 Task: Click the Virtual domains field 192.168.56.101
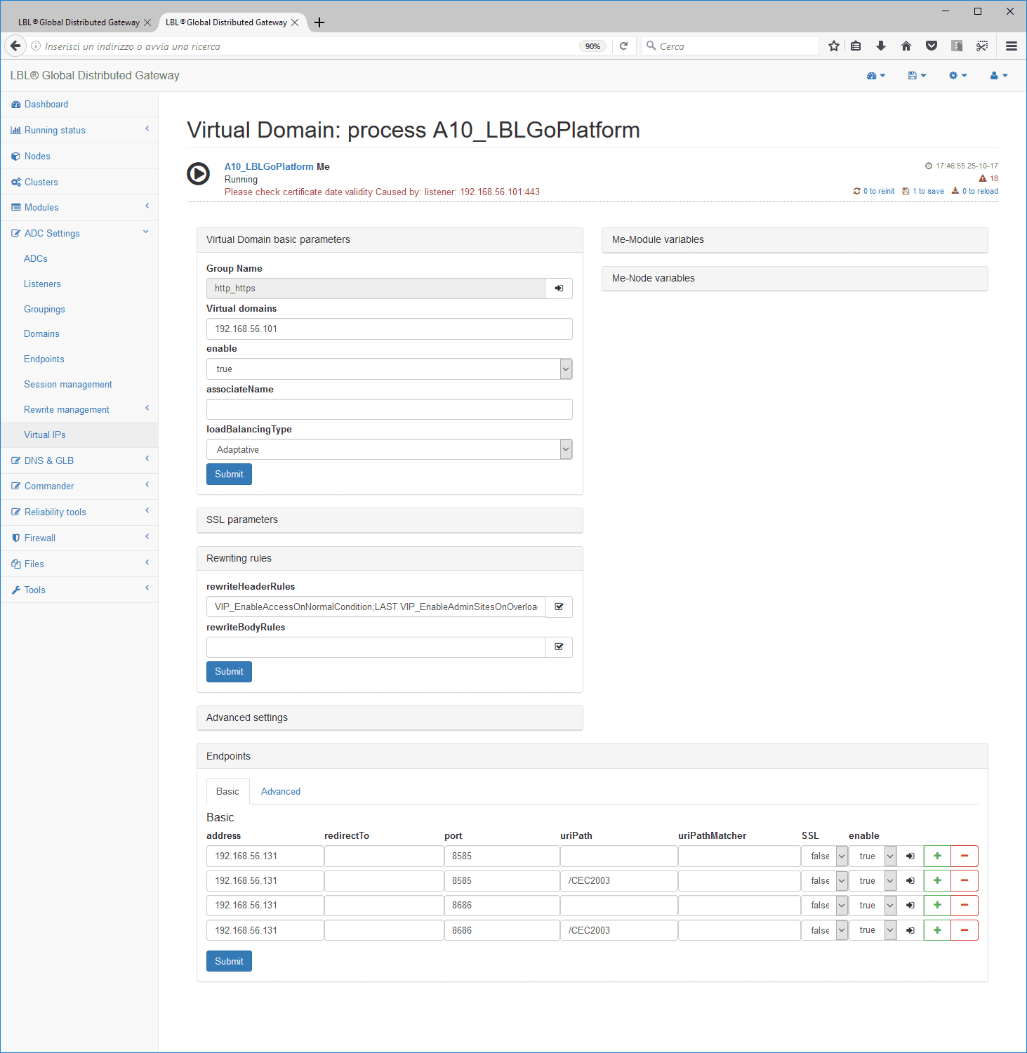click(390, 329)
